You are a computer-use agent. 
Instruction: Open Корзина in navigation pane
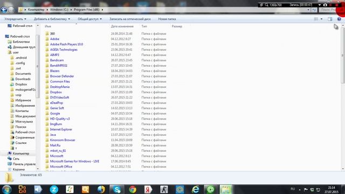18,169
